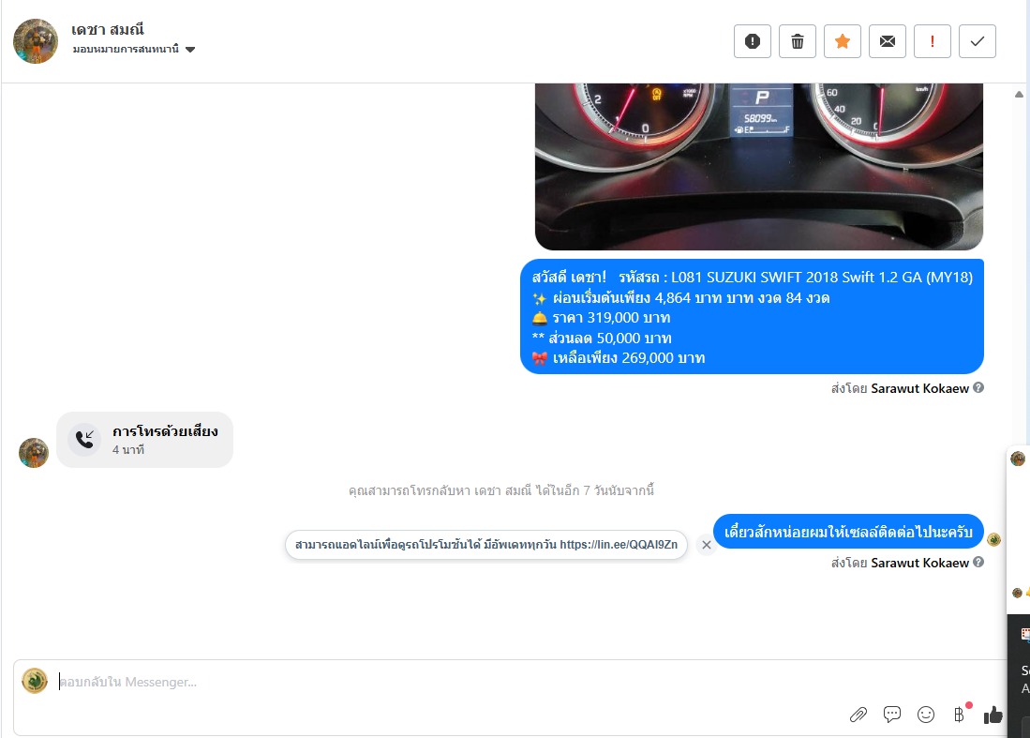Insert suggested reply with lin.ee link
Screen dimensions: 1030x738
[x=486, y=545]
